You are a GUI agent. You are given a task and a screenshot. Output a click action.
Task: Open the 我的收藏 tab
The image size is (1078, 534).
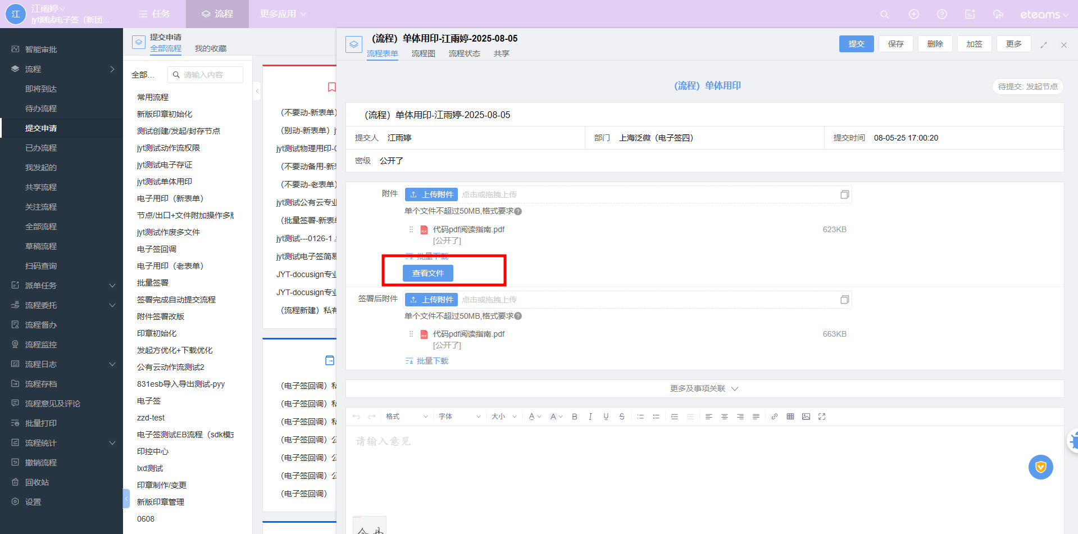[211, 48]
